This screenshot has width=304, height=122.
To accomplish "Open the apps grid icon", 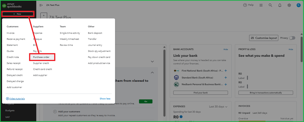I will tap(261, 5).
